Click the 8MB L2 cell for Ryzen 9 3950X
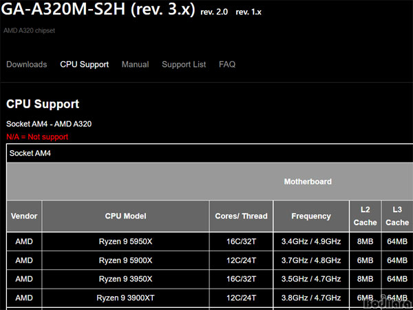 click(x=365, y=279)
